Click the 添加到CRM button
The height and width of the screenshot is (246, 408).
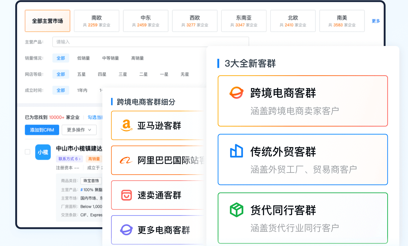(42, 130)
